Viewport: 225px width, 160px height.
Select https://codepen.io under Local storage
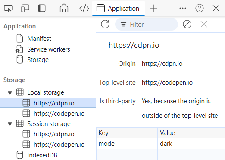[x=59, y=114]
